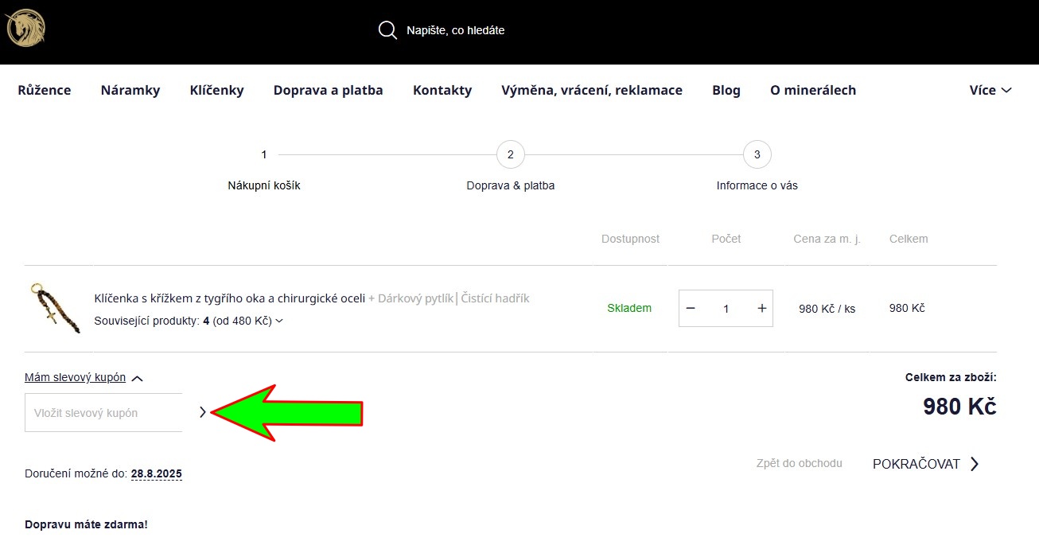The height and width of the screenshot is (553, 1039).
Task: Increase quantity with plus button
Action: click(x=761, y=308)
